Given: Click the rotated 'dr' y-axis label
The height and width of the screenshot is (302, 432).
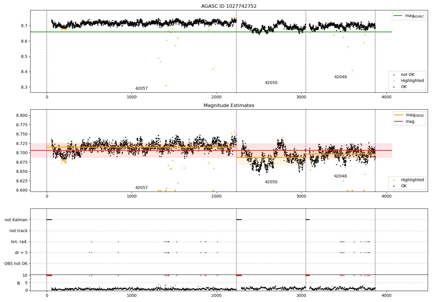Looking at the screenshot, I should coord(19,283).
